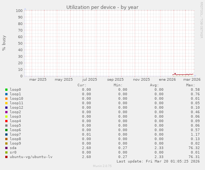Click the ubuntu-vg/ubuntu-lv dark red swatch
Viewport: 205px width, 170px height.
[x=6, y=157]
